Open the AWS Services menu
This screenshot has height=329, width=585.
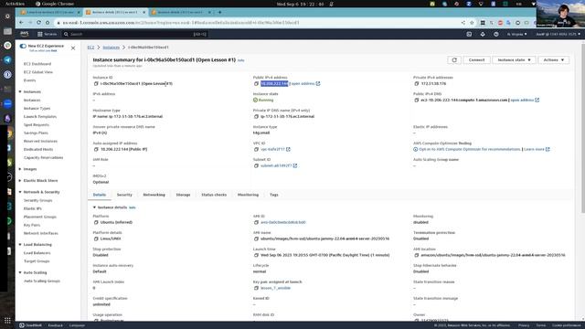47,34
